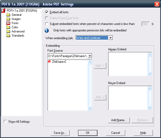Screen dimensions: 161x138
Task: Click the Save As... button
Action: coord(60,133)
